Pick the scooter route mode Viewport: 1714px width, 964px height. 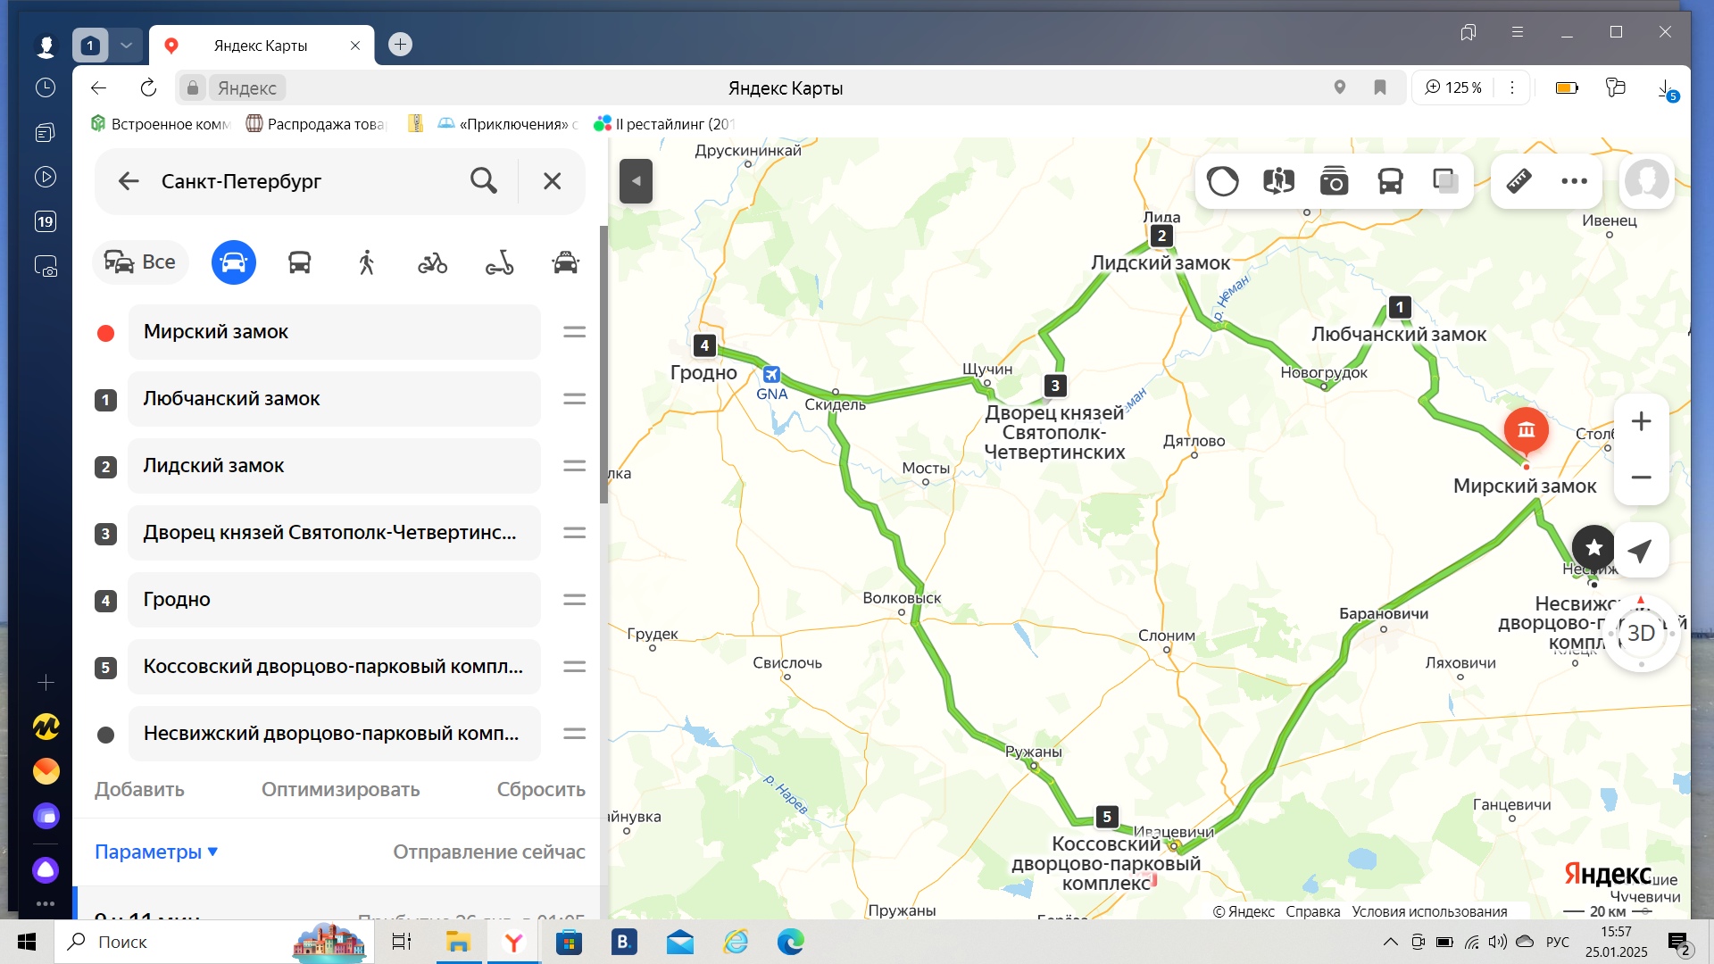tap(499, 262)
